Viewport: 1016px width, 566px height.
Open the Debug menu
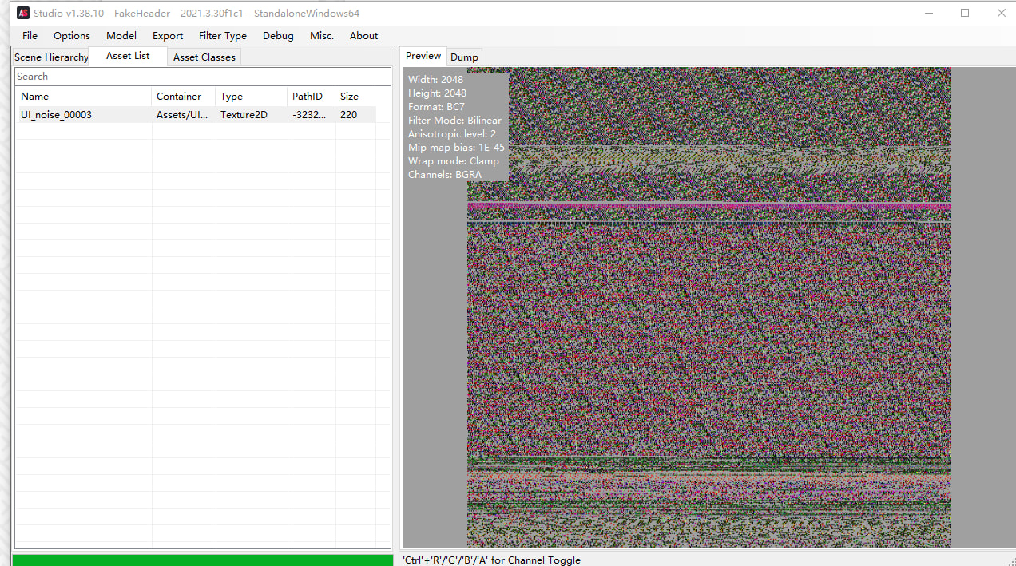[x=278, y=35]
